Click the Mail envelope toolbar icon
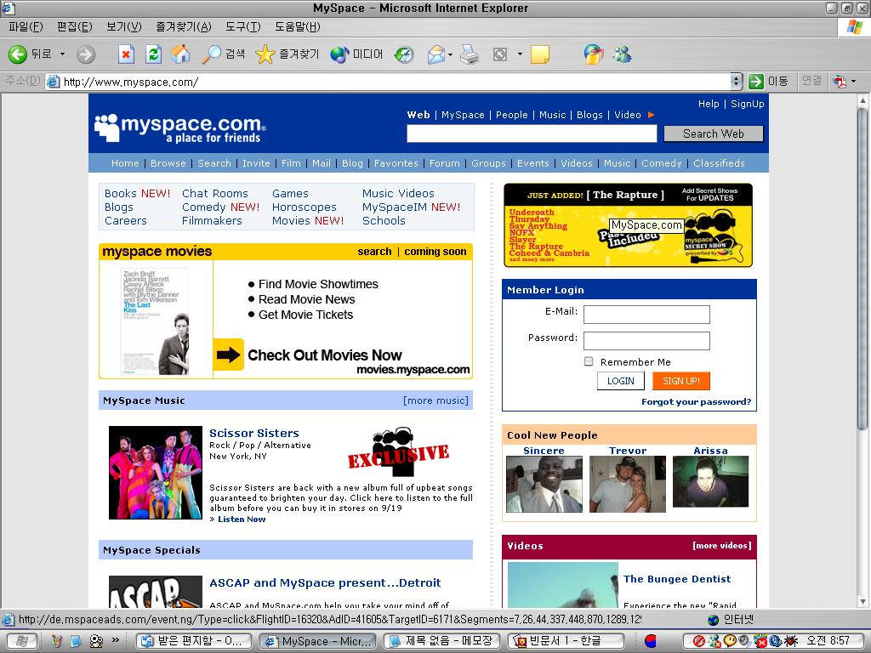The width and height of the screenshot is (871, 653). [436, 54]
